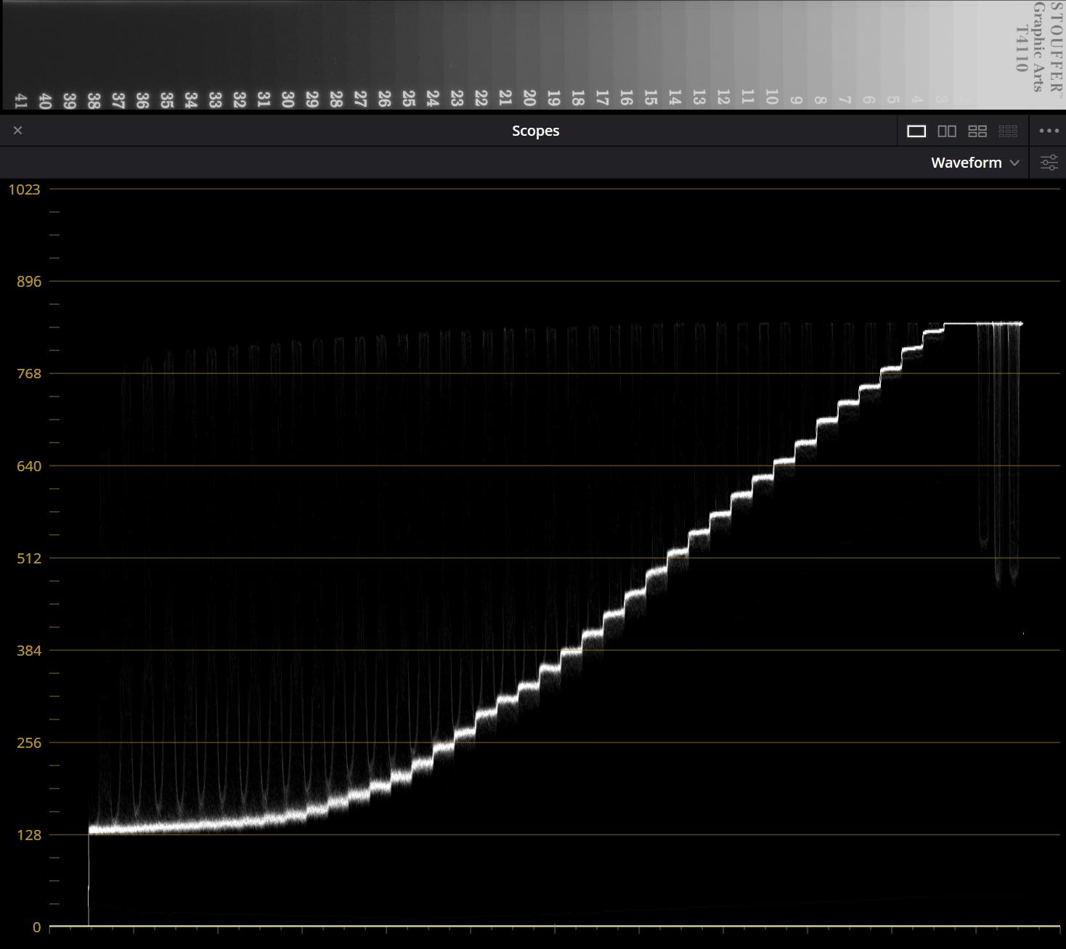Image resolution: width=1066 pixels, height=949 pixels.
Task: Click the 128 scale label
Action: tap(29, 835)
